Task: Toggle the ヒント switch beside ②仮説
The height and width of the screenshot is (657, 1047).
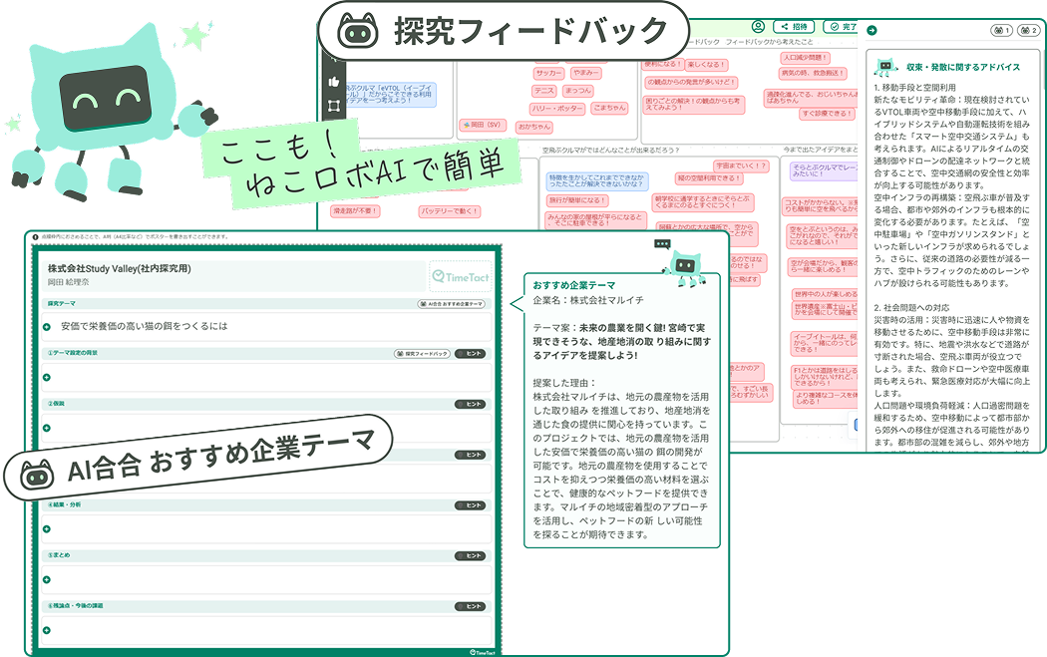Action: point(471,404)
